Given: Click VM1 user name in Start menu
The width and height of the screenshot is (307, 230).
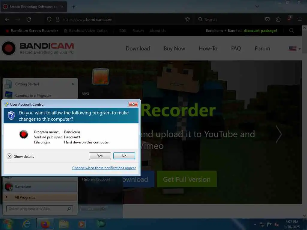Looking at the screenshot, I should (85, 94).
